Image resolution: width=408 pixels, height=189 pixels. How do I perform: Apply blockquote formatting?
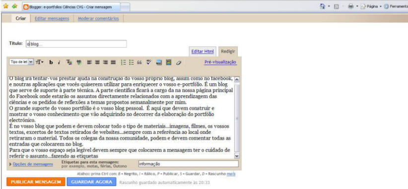click(x=139, y=63)
